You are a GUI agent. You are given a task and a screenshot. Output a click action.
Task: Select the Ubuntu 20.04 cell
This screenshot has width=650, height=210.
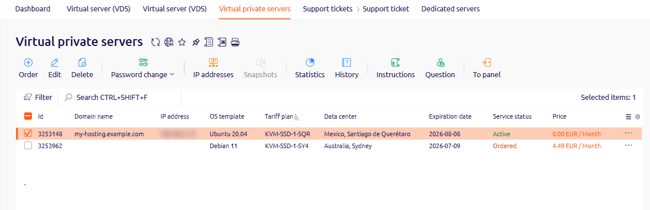(x=228, y=134)
